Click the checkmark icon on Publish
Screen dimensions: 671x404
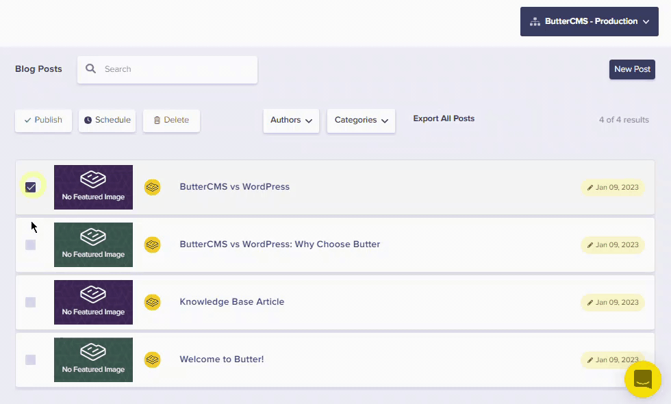[x=27, y=121]
